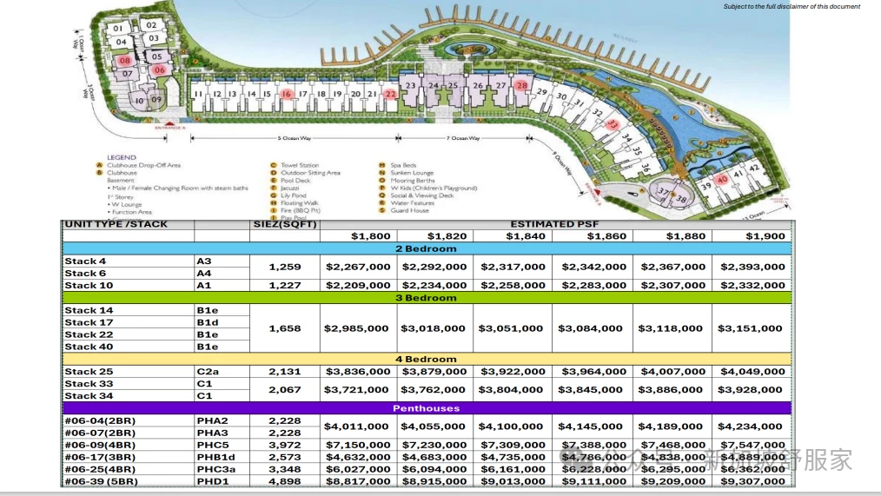This screenshot has width=881, height=496.
Task: Click the pink stack 06 marker on the site map
Action: point(160,69)
